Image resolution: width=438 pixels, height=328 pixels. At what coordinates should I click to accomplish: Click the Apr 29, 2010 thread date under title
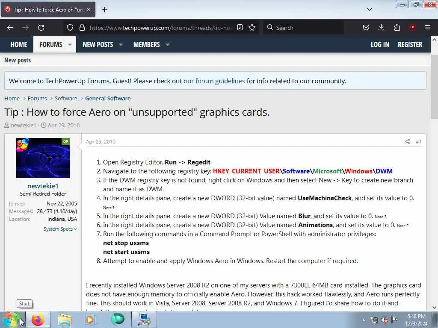point(63,126)
